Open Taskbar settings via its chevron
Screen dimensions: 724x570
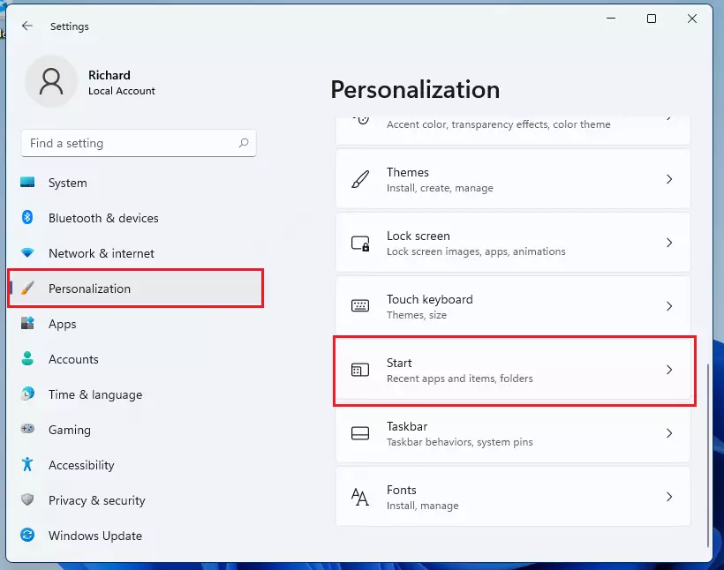point(669,433)
